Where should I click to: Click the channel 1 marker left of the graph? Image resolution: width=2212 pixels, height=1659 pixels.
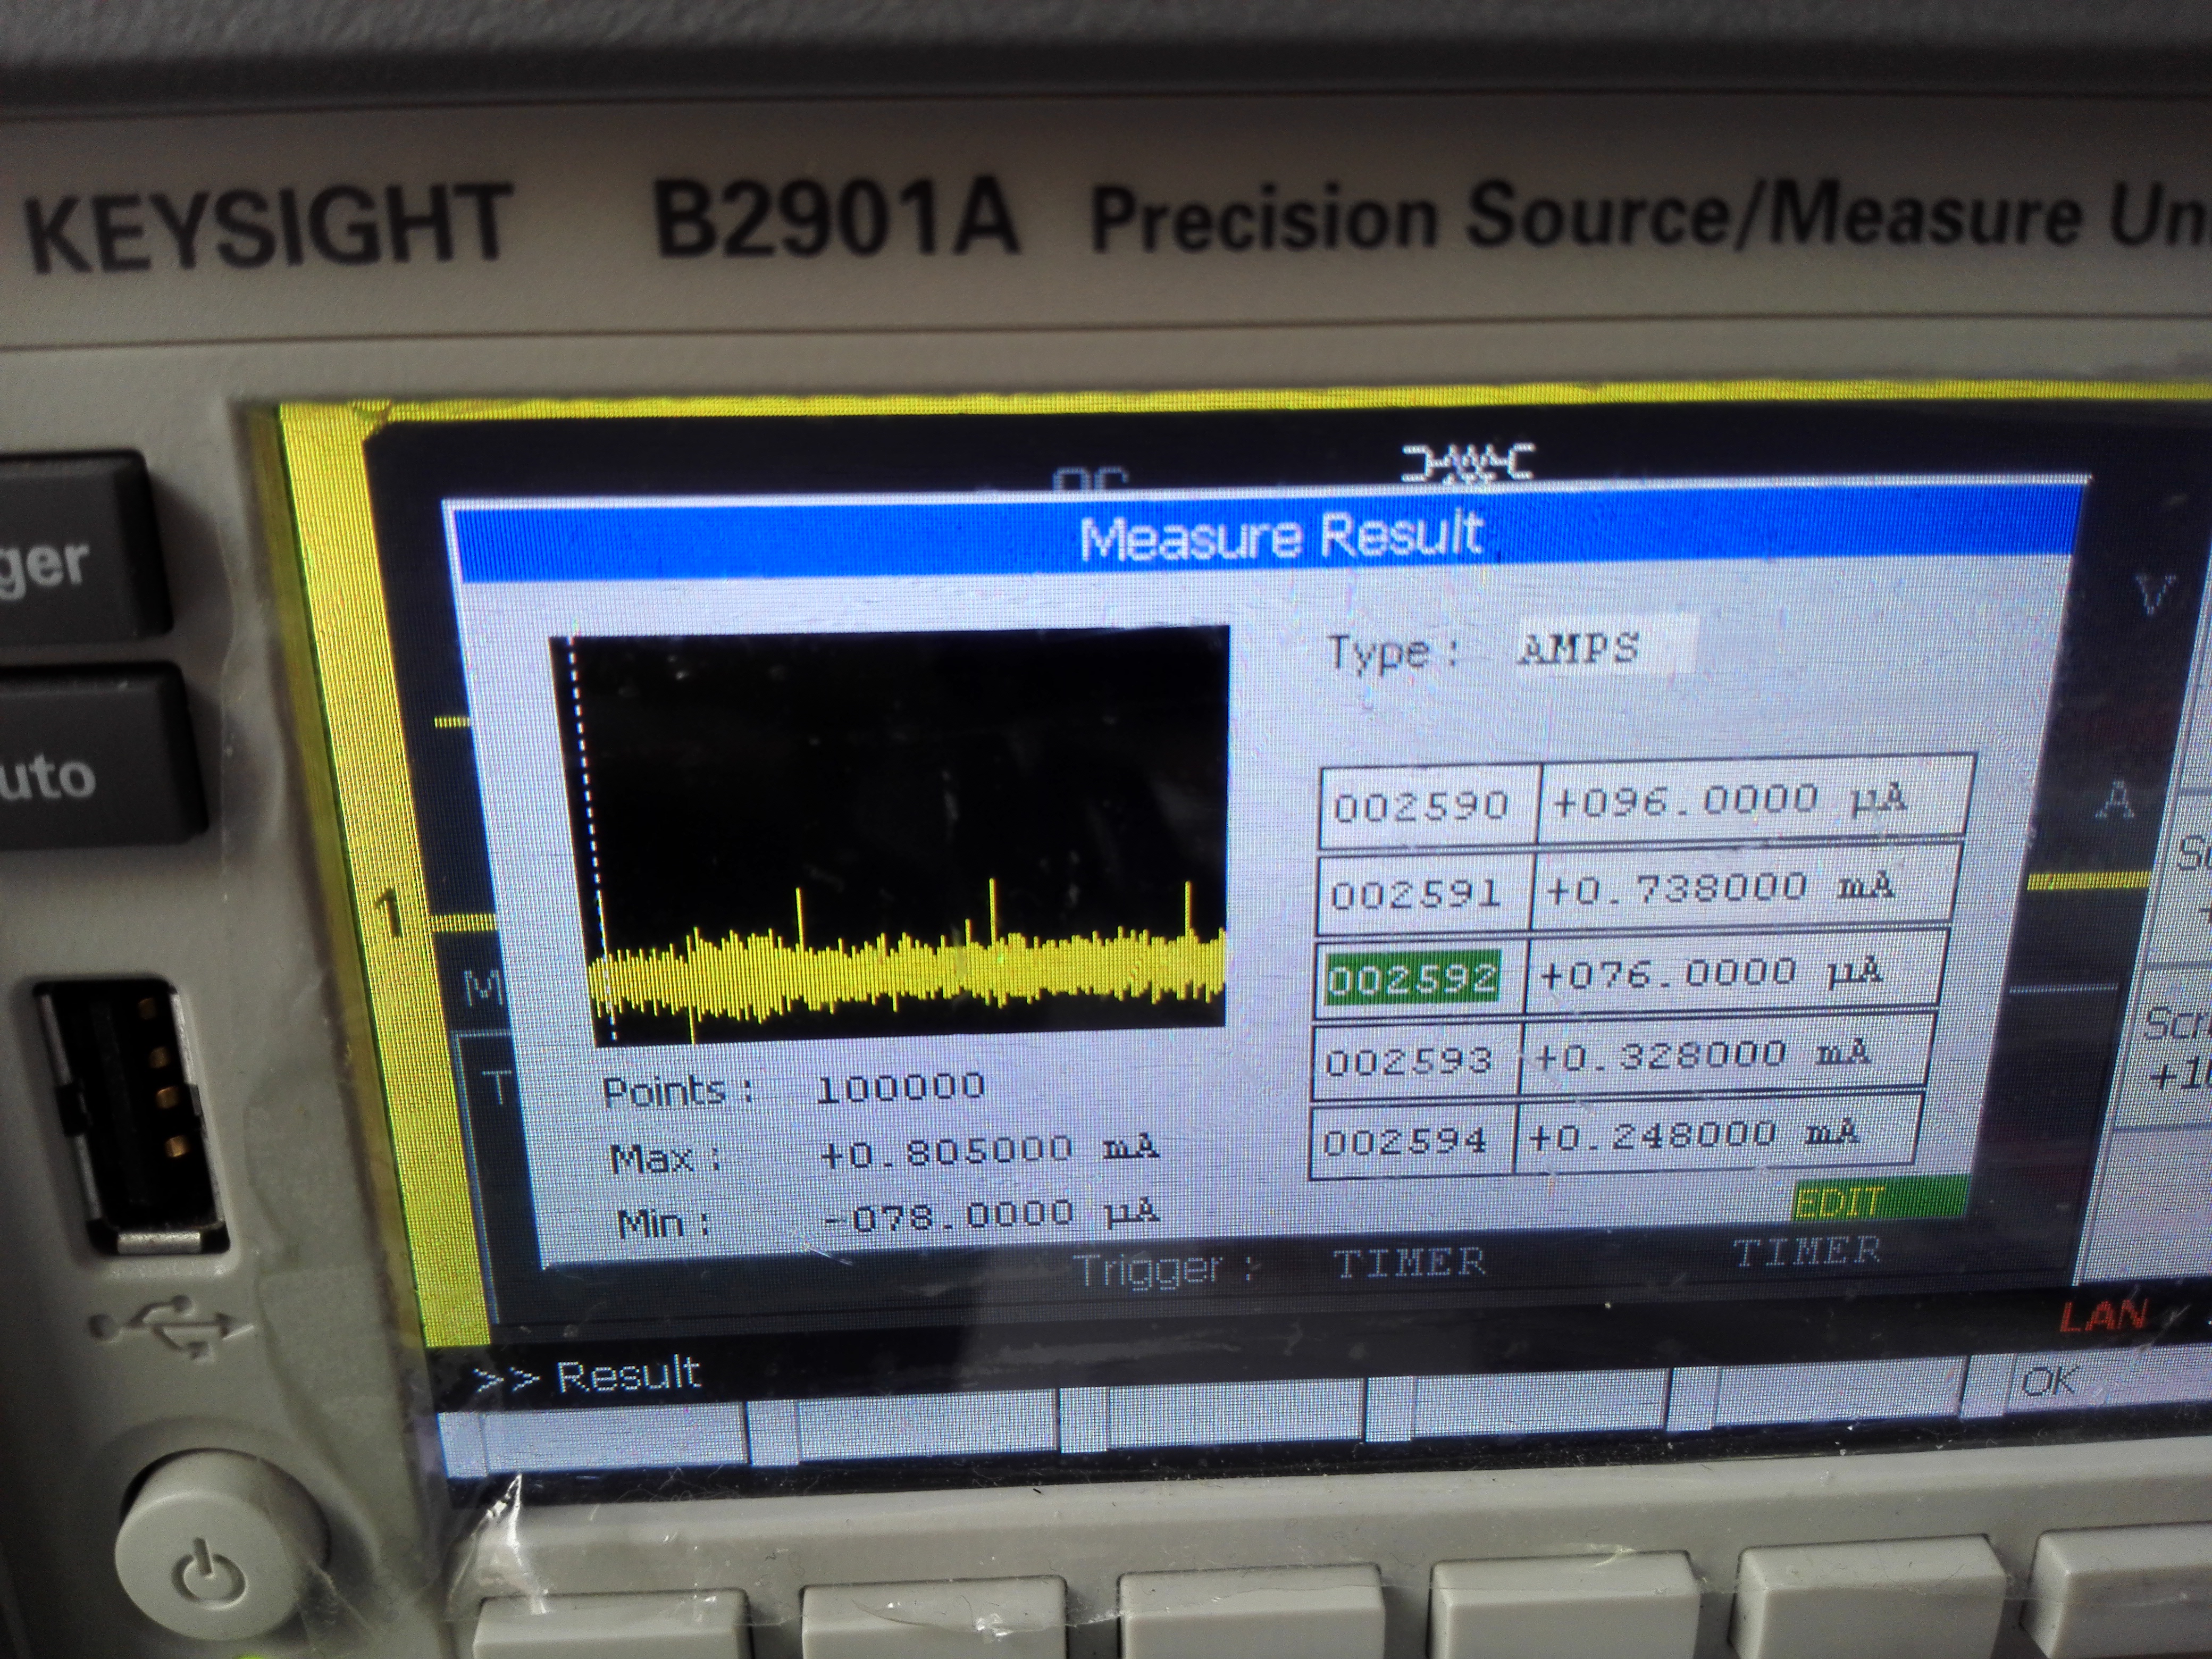point(390,914)
